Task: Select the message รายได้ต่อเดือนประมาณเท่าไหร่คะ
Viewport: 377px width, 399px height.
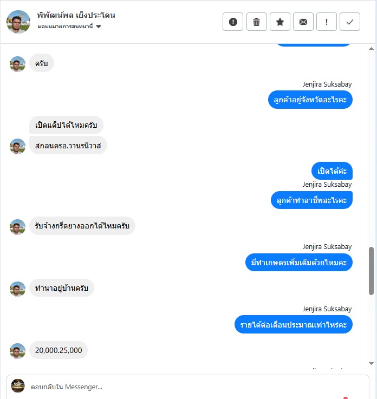Action: tap(294, 324)
